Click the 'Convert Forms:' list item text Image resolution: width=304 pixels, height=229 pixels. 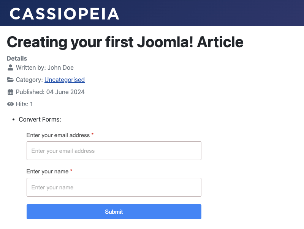coord(40,119)
